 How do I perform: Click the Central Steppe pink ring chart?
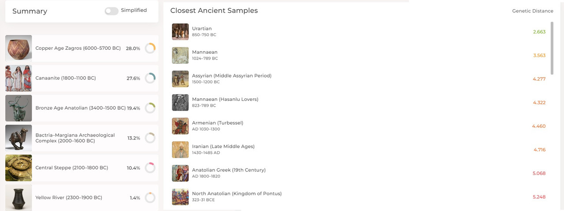pos(150,168)
